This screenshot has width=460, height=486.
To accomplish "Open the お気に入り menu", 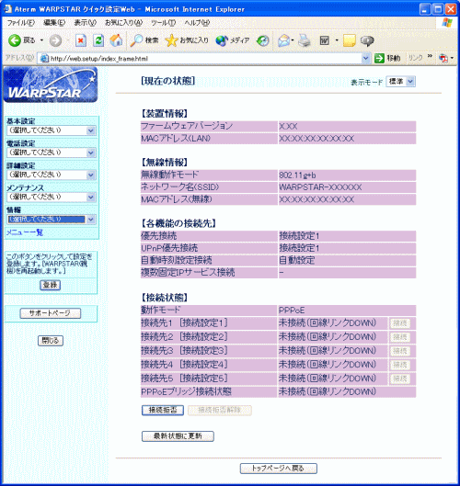I will 123,23.
